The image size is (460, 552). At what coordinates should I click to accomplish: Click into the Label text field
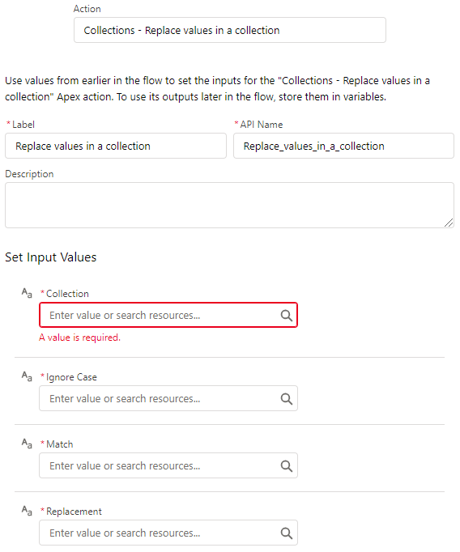click(x=116, y=146)
